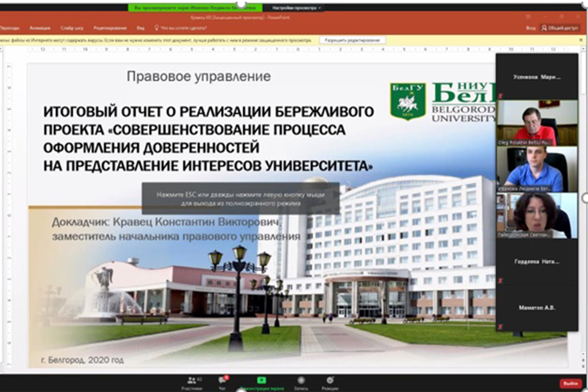Viewport: 588px width, 392px height.
Task: Open the Participants panel icon
Action: (x=192, y=380)
